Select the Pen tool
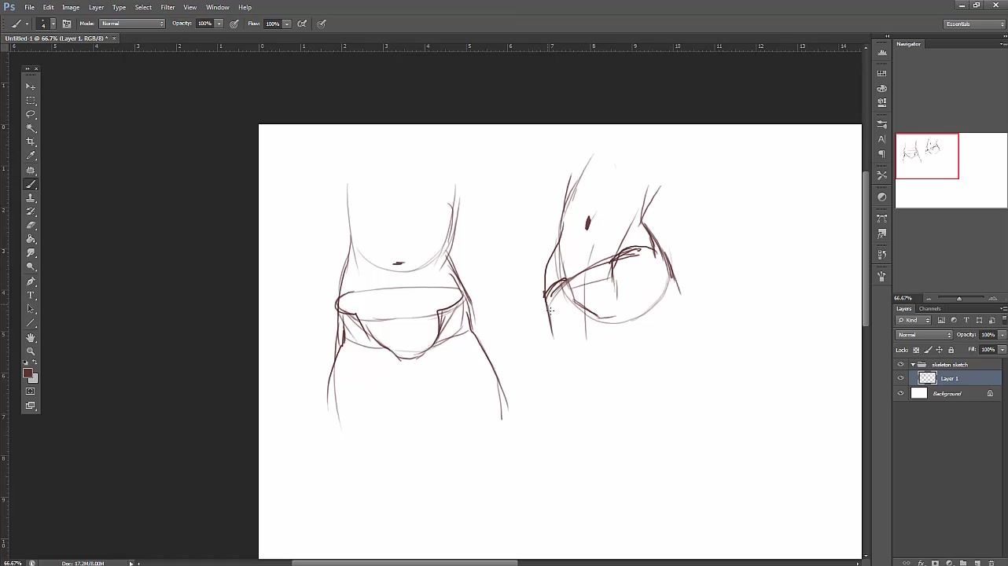 (x=31, y=281)
